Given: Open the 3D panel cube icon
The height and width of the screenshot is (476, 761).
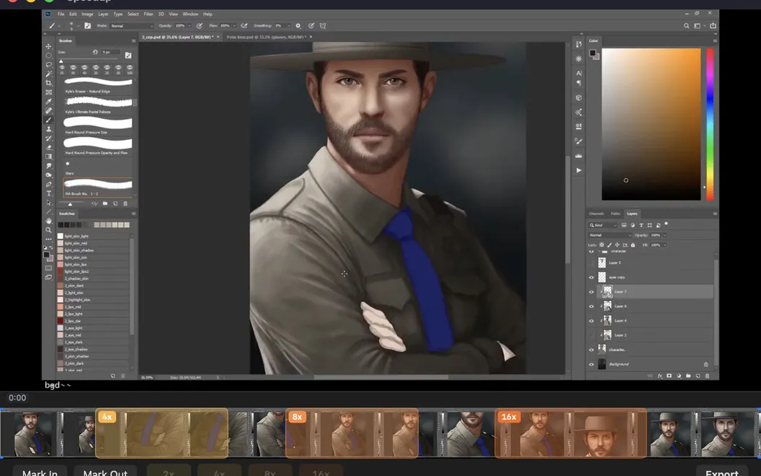Looking at the screenshot, I should pyautogui.click(x=579, y=97).
